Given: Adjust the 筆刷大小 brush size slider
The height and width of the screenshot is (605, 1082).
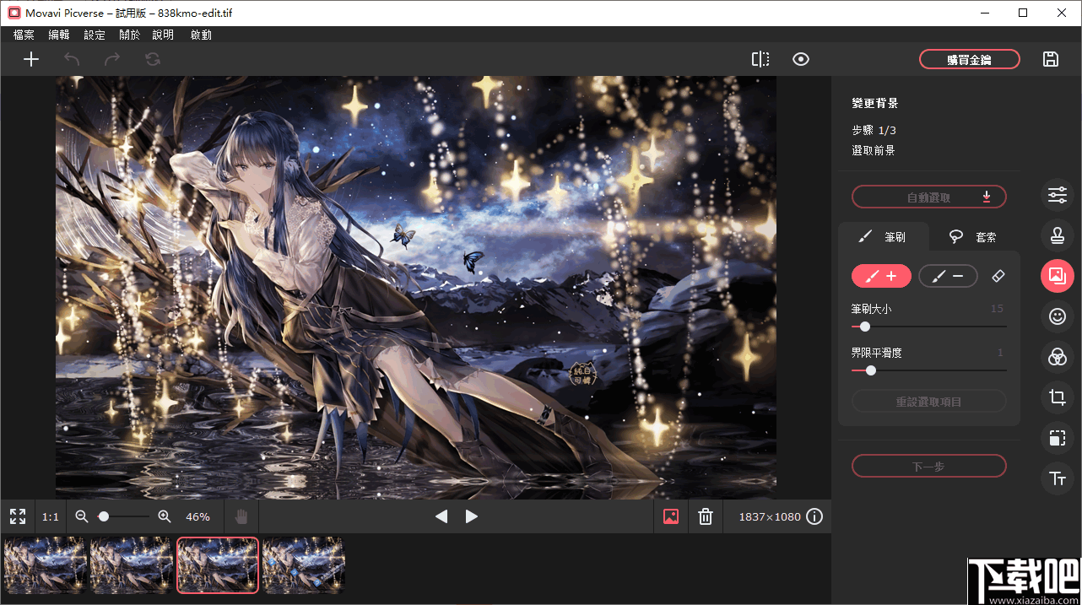Looking at the screenshot, I should [x=929, y=327].
